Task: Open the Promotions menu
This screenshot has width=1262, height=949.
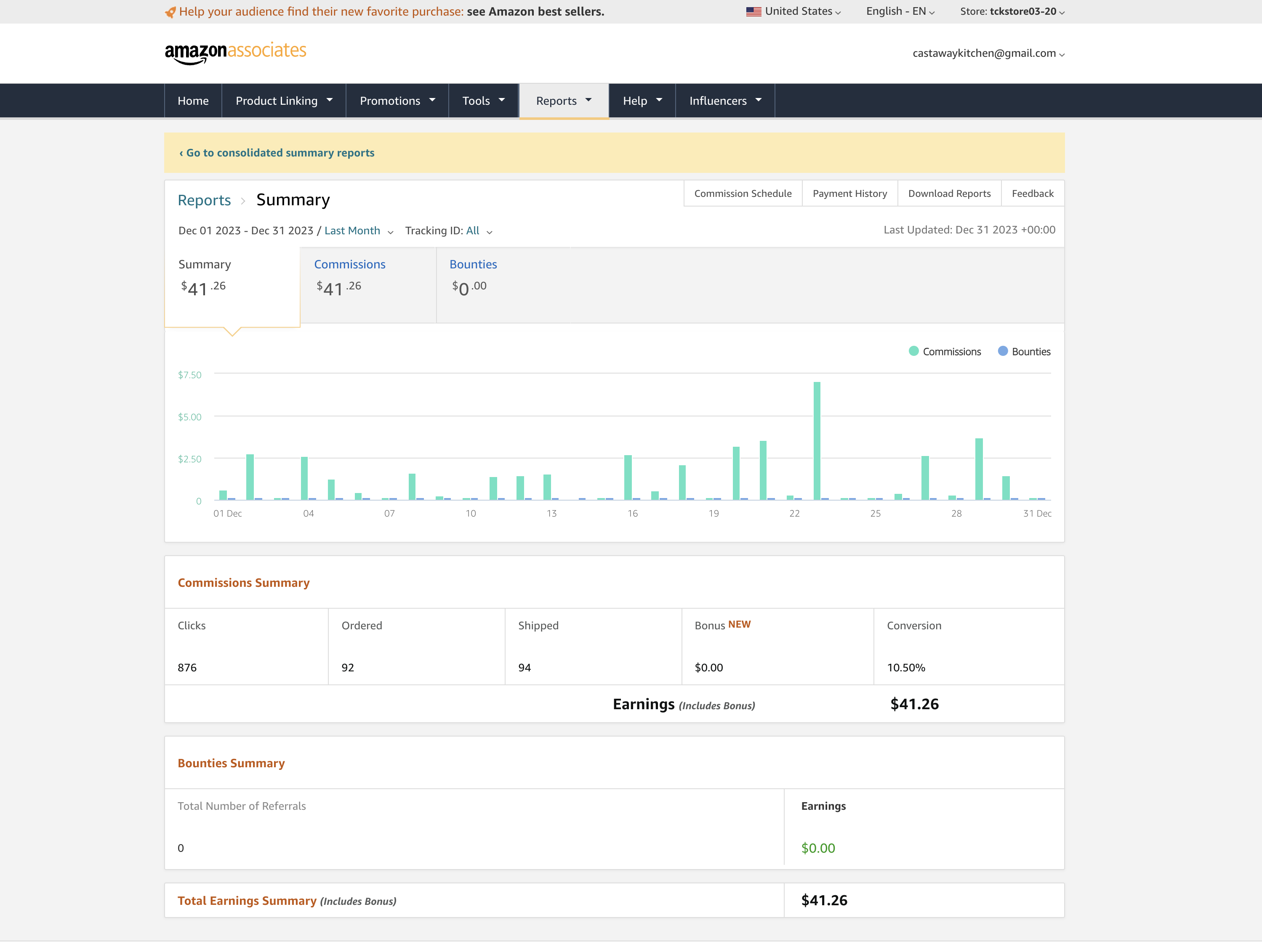Action: [x=397, y=101]
